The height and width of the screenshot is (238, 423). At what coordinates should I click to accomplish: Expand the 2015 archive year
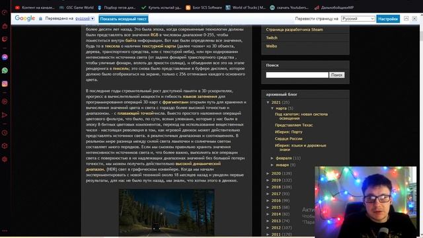[x=268, y=207]
